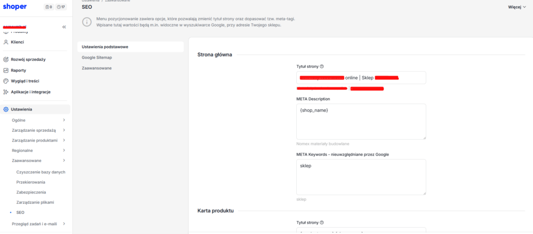Click the META Keywords label
This screenshot has width=533, height=234.
[342, 155]
